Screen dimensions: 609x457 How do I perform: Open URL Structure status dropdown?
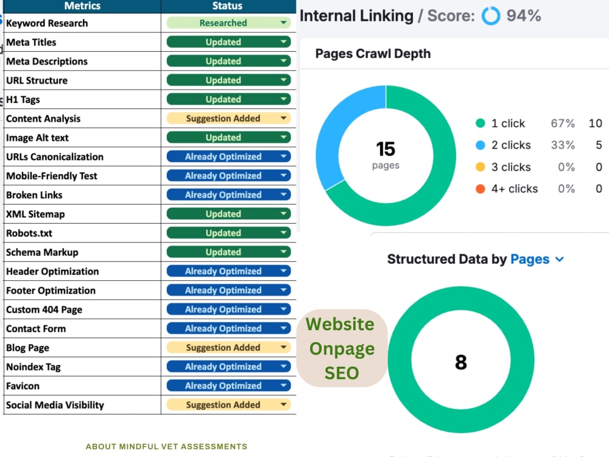pos(229,80)
